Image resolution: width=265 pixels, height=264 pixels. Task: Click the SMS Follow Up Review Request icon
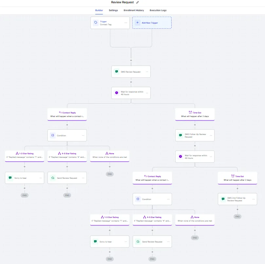pos(180,135)
